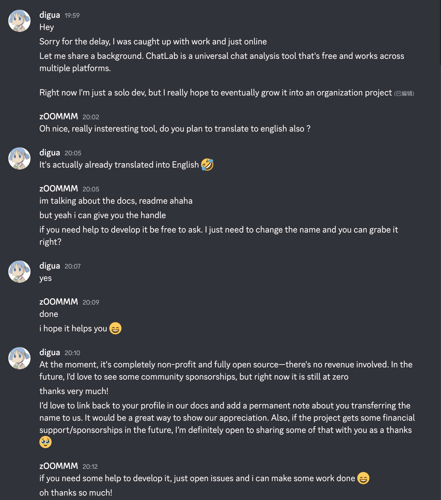Screen dimensions: 441x500
Task: Open zOOMMM's profile from the 20:02 username
Action: click(58, 116)
